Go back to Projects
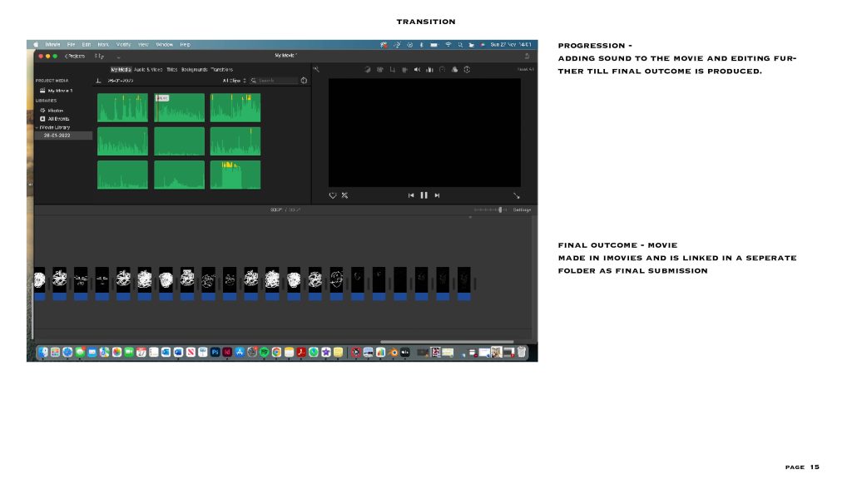This screenshot has height=479, width=852. pos(75,56)
